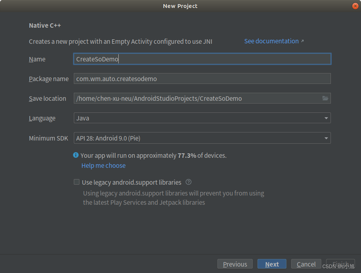Expand the Language dropdown

click(326, 118)
